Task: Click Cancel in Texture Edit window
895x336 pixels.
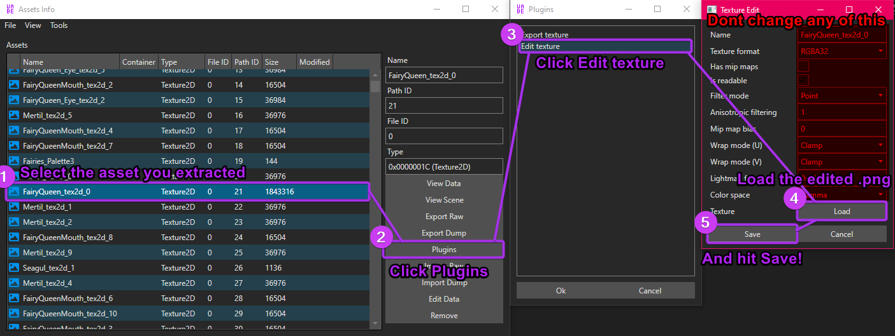Action: (842, 234)
